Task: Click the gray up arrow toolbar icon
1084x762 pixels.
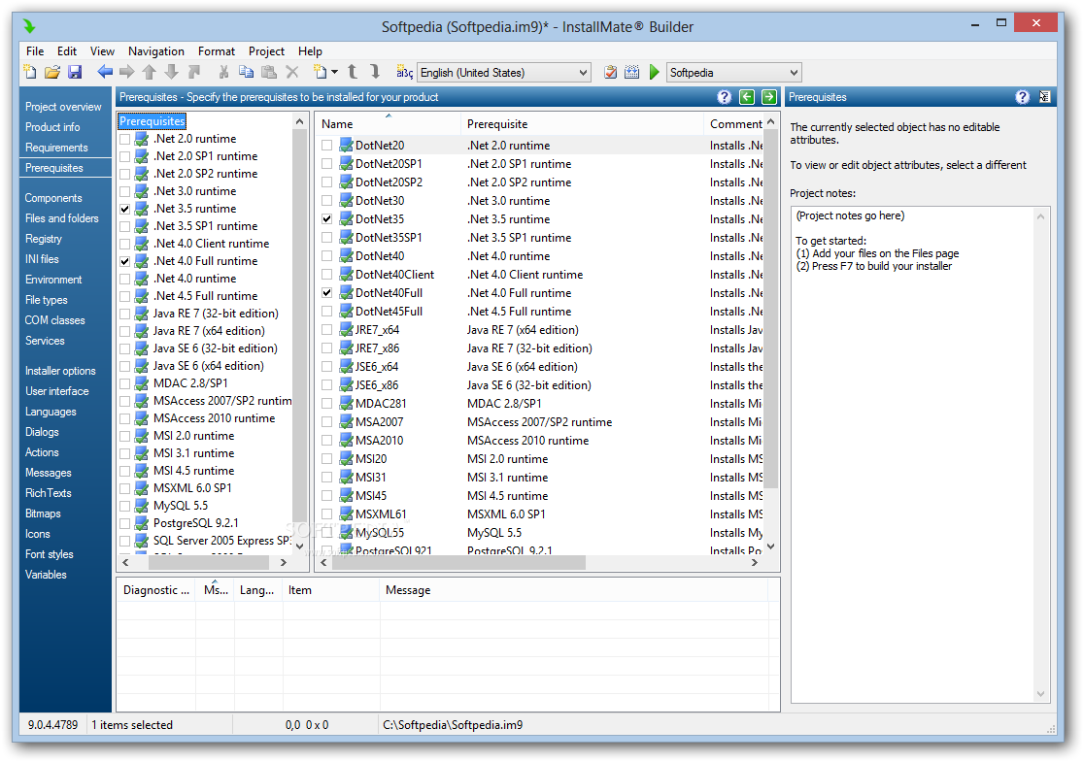Action: click(x=150, y=72)
